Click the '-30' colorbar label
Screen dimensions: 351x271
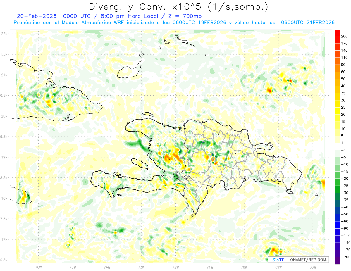point(345,193)
